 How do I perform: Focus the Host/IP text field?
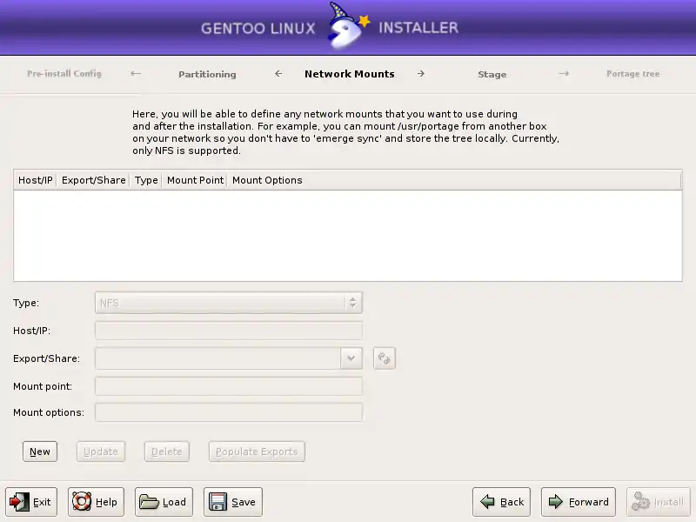(x=228, y=331)
